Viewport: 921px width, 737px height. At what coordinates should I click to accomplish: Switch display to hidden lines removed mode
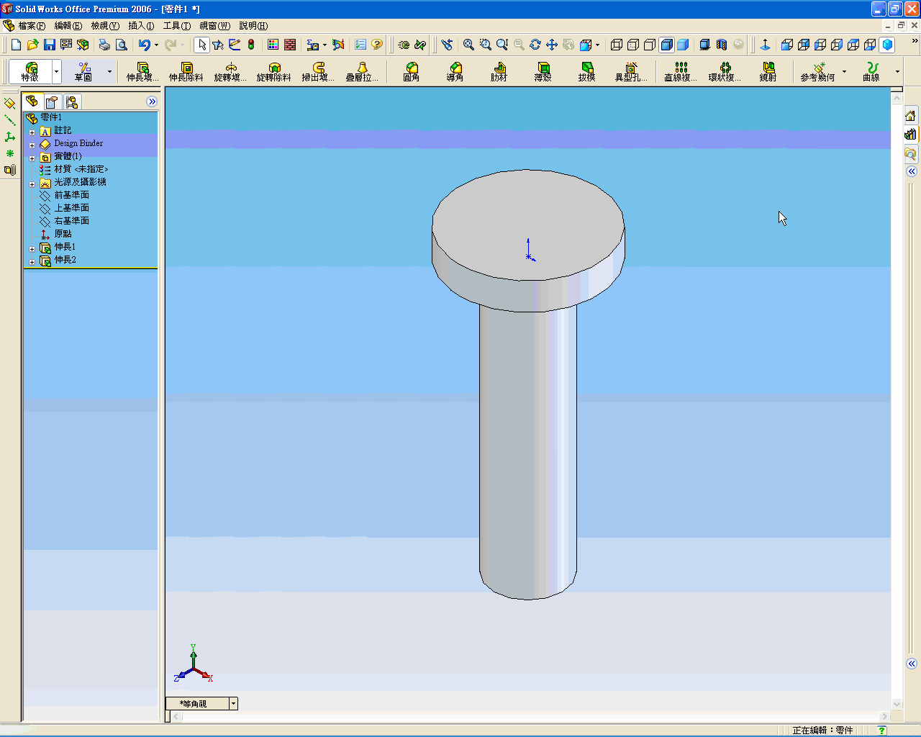[650, 45]
